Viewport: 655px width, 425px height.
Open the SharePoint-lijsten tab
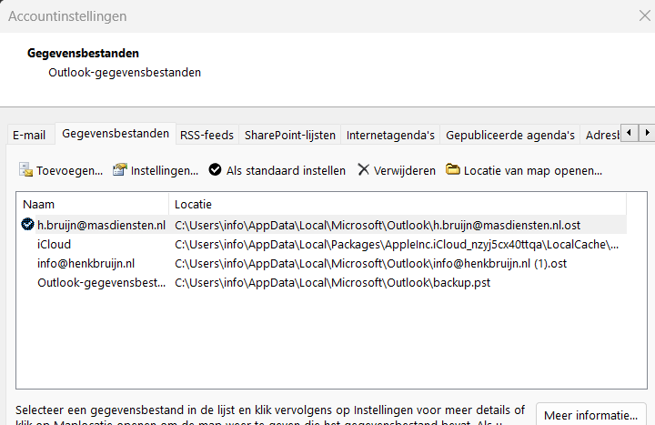(290, 135)
